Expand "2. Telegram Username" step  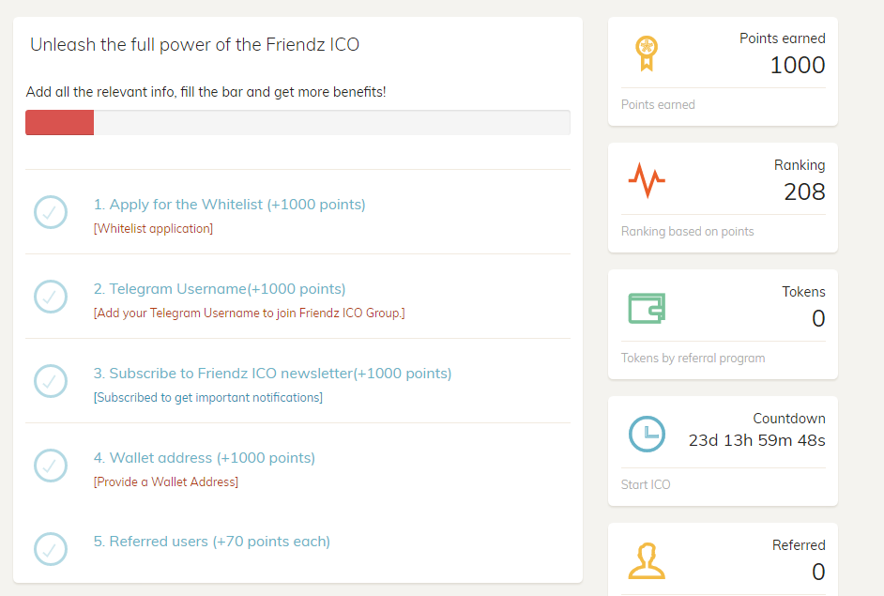click(220, 289)
